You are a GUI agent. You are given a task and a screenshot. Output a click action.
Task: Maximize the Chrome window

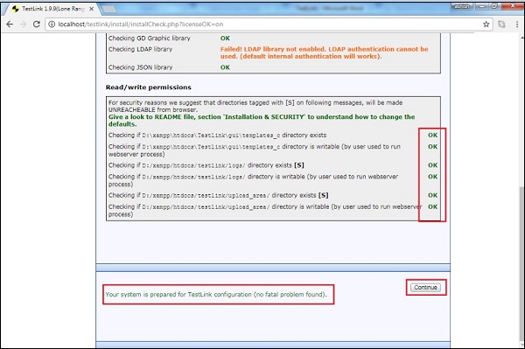coord(494,6)
